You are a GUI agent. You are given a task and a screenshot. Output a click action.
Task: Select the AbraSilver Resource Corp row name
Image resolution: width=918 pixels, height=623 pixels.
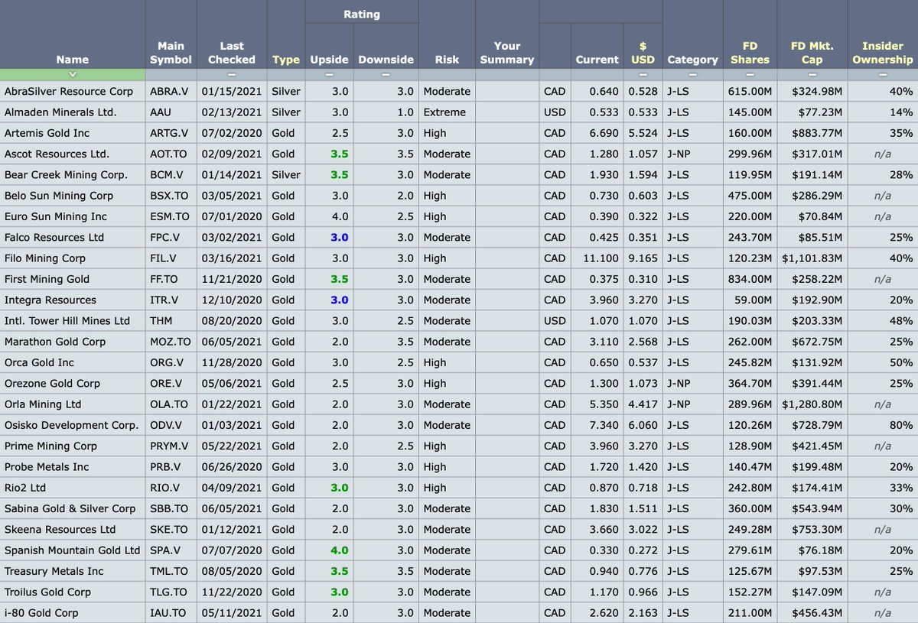click(69, 91)
